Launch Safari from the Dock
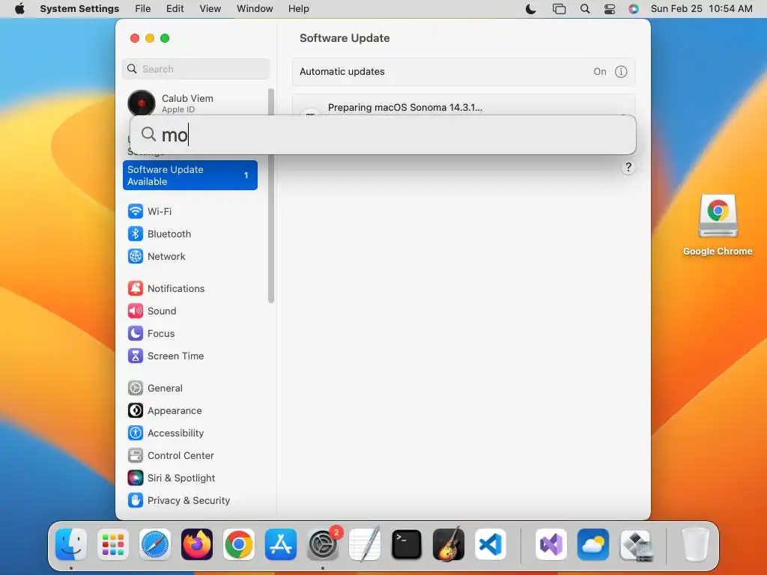Viewport: 767px width, 575px height. 155,544
